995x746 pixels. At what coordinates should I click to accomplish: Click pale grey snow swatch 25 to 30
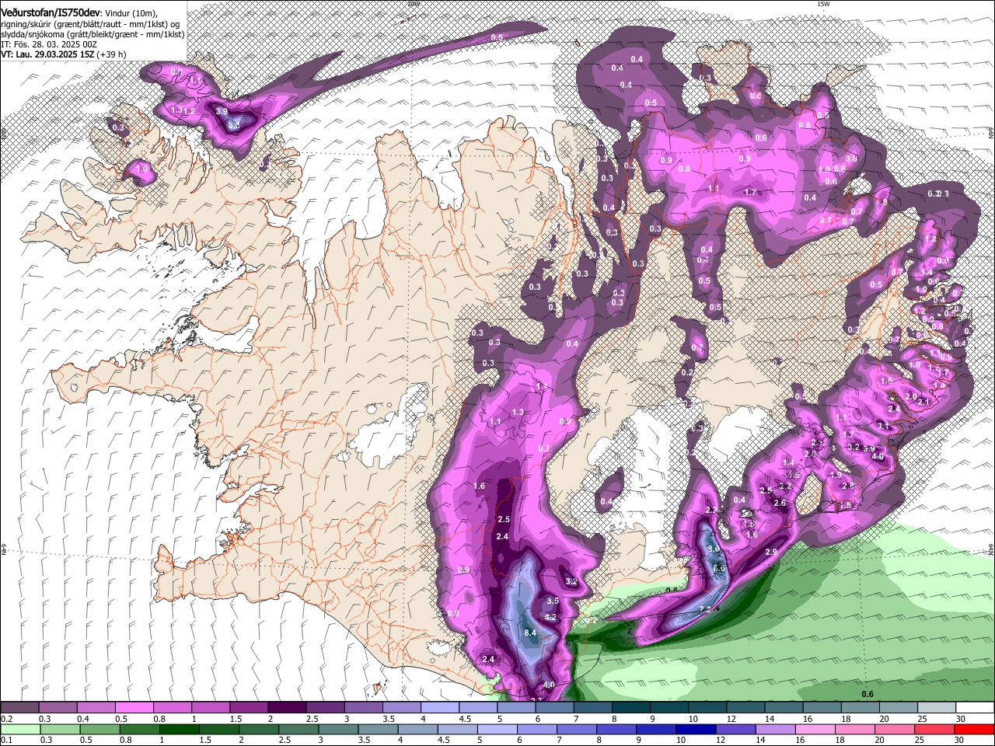coord(935,707)
